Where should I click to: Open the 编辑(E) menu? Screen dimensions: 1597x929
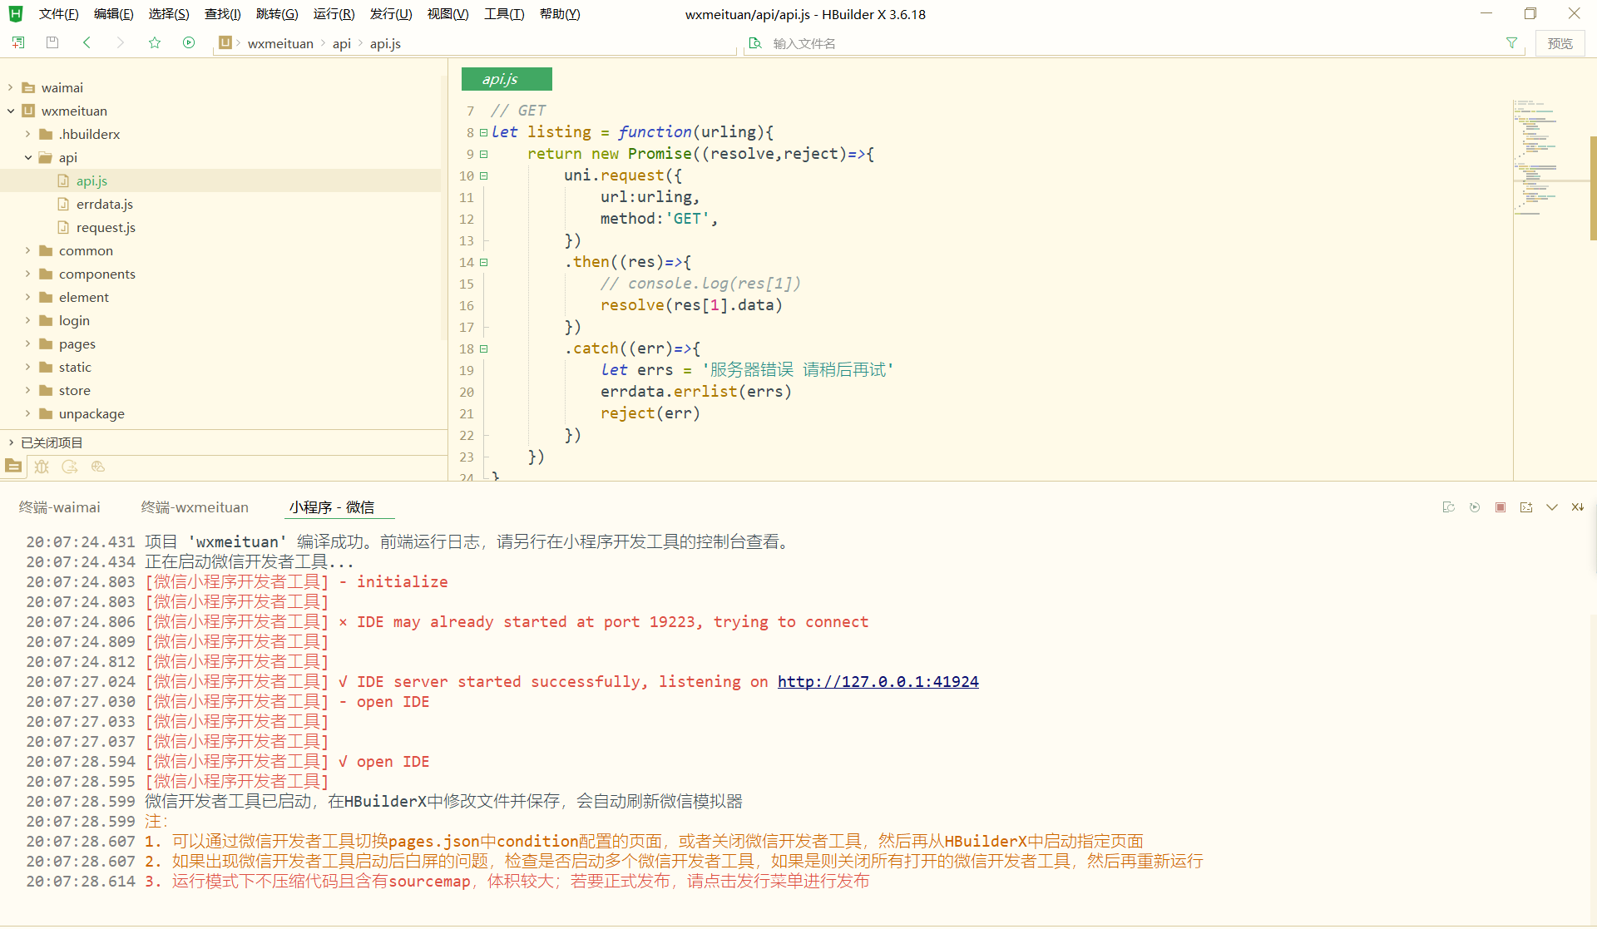(x=114, y=14)
